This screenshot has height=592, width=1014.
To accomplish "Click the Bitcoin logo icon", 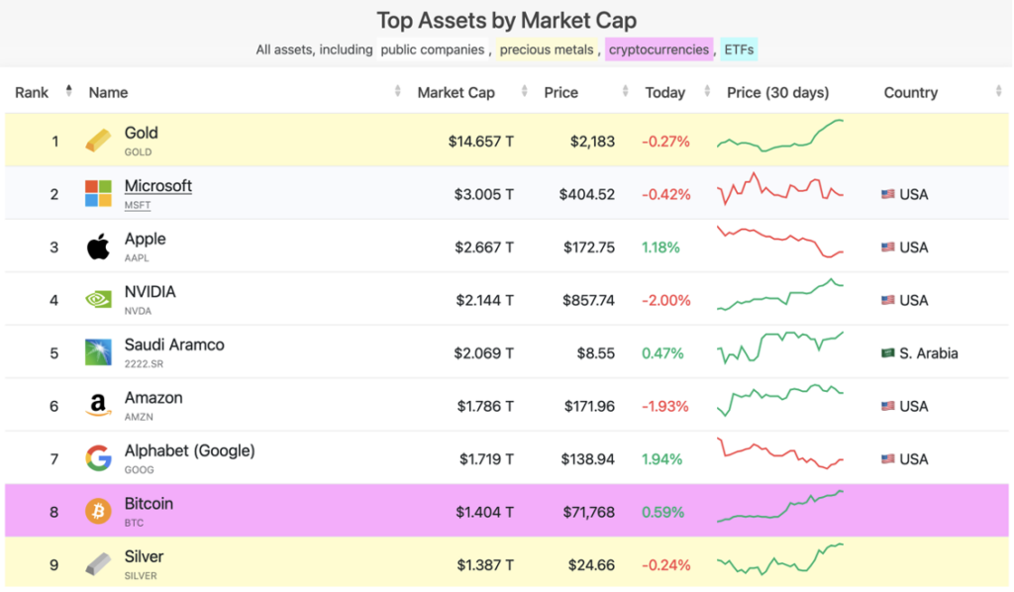I will click(99, 512).
